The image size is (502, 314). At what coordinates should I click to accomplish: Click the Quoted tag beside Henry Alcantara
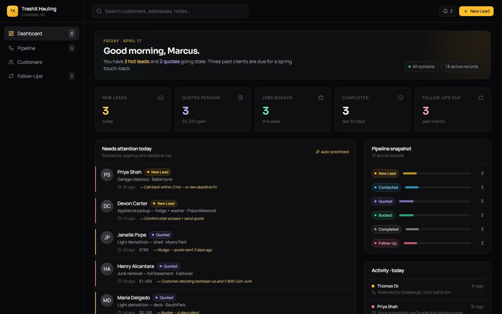point(168,266)
